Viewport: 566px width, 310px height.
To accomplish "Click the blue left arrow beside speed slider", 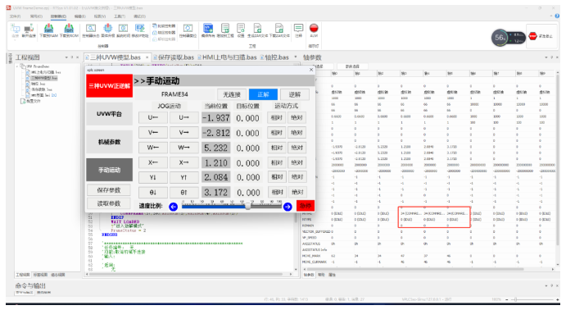I will (174, 207).
